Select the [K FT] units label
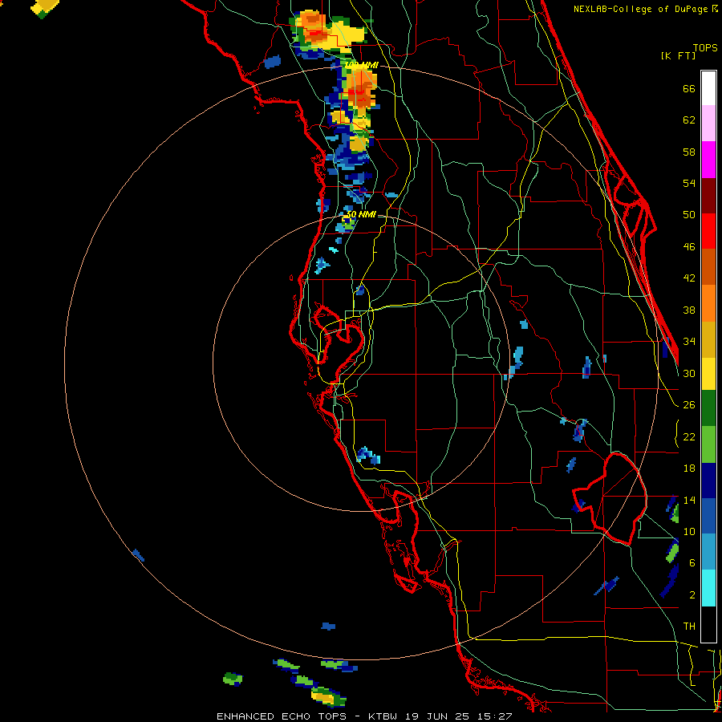Viewport: 722px width, 722px height. point(678,55)
